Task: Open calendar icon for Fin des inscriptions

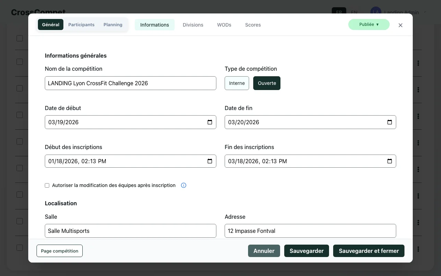Action: click(x=390, y=161)
